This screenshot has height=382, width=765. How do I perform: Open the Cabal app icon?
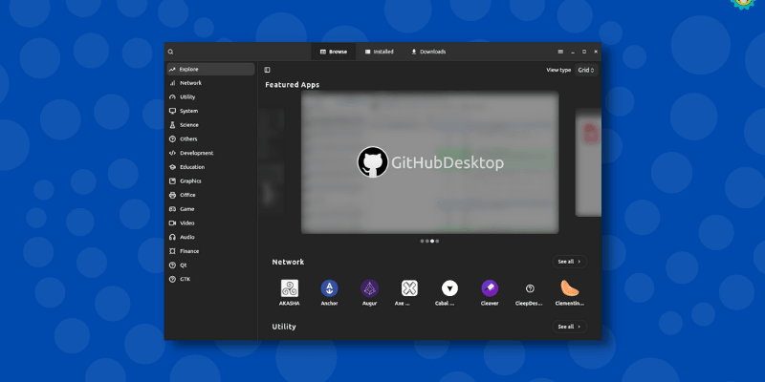(449, 288)
